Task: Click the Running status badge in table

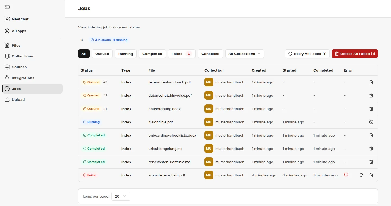Action: 91,122
